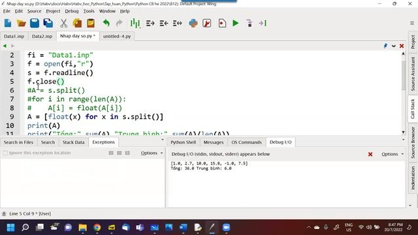Click the bug icon in the status bar
The width and height of the screenshot is (418, 235).
click(x=4, y=214)
